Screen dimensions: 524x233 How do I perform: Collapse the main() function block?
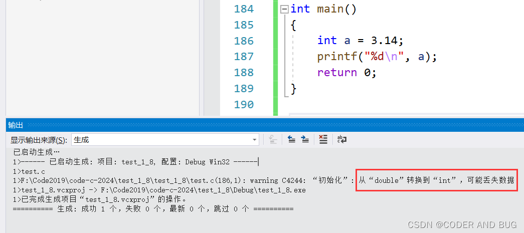tap(284, 10)
